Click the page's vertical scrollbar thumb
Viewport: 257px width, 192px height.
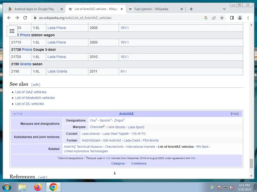click(251, 163)
